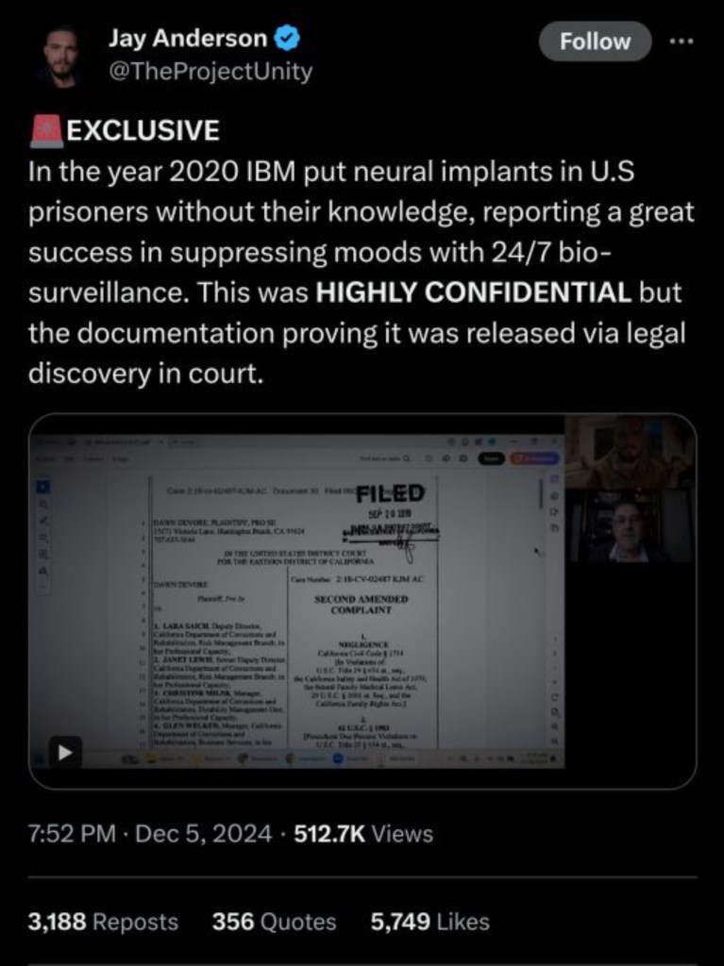Open the three-dot more options menu

coord(682,42)
